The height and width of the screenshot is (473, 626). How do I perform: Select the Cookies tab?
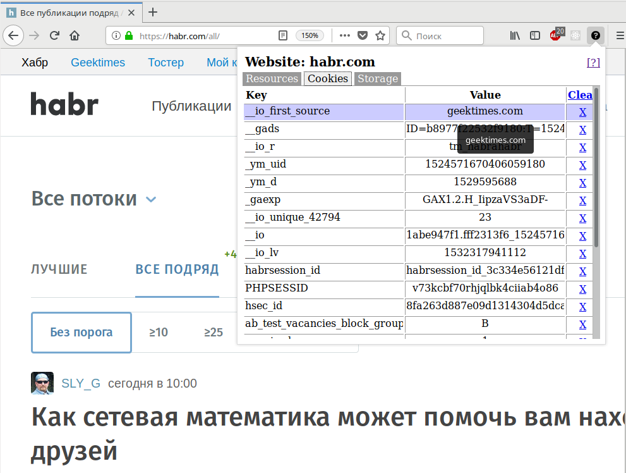328,78
